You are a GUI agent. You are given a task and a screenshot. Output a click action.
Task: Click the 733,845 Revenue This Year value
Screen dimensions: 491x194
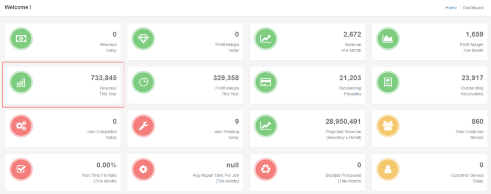[104, 78]
